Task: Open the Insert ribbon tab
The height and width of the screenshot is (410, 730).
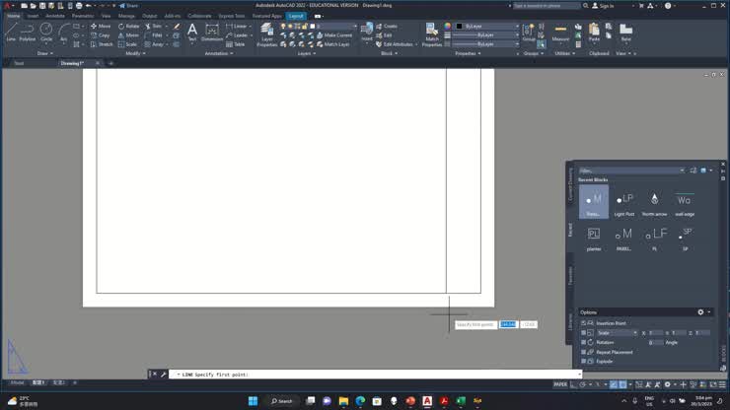Action: (33, 16)
